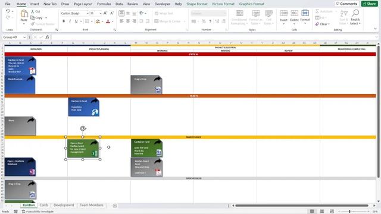Click the horizontal scrollbar
The height and width of the screenshot is (214, 381).
302,206
